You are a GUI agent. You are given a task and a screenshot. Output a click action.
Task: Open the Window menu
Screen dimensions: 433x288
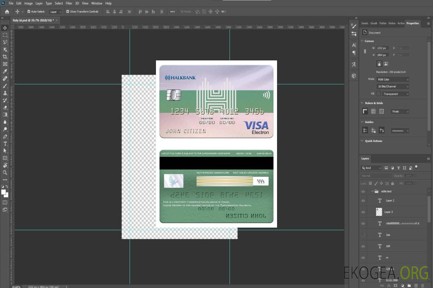coord(97,3)
